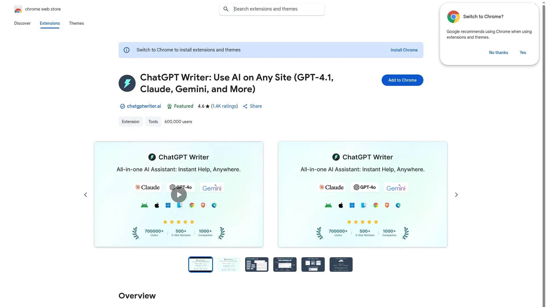Click the ChatGPT Writer extension lightning icon

point(127,83)
